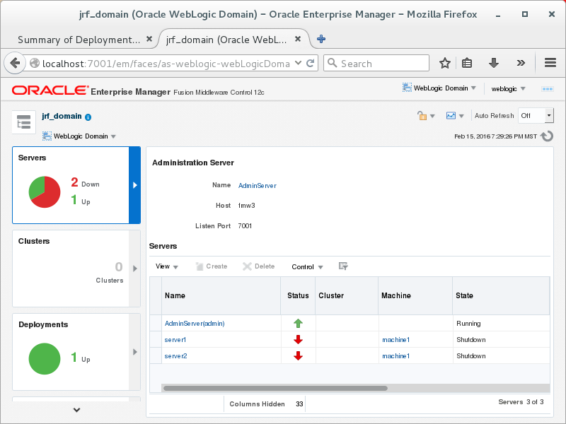Open the Firefox hamburger menu

550,63
